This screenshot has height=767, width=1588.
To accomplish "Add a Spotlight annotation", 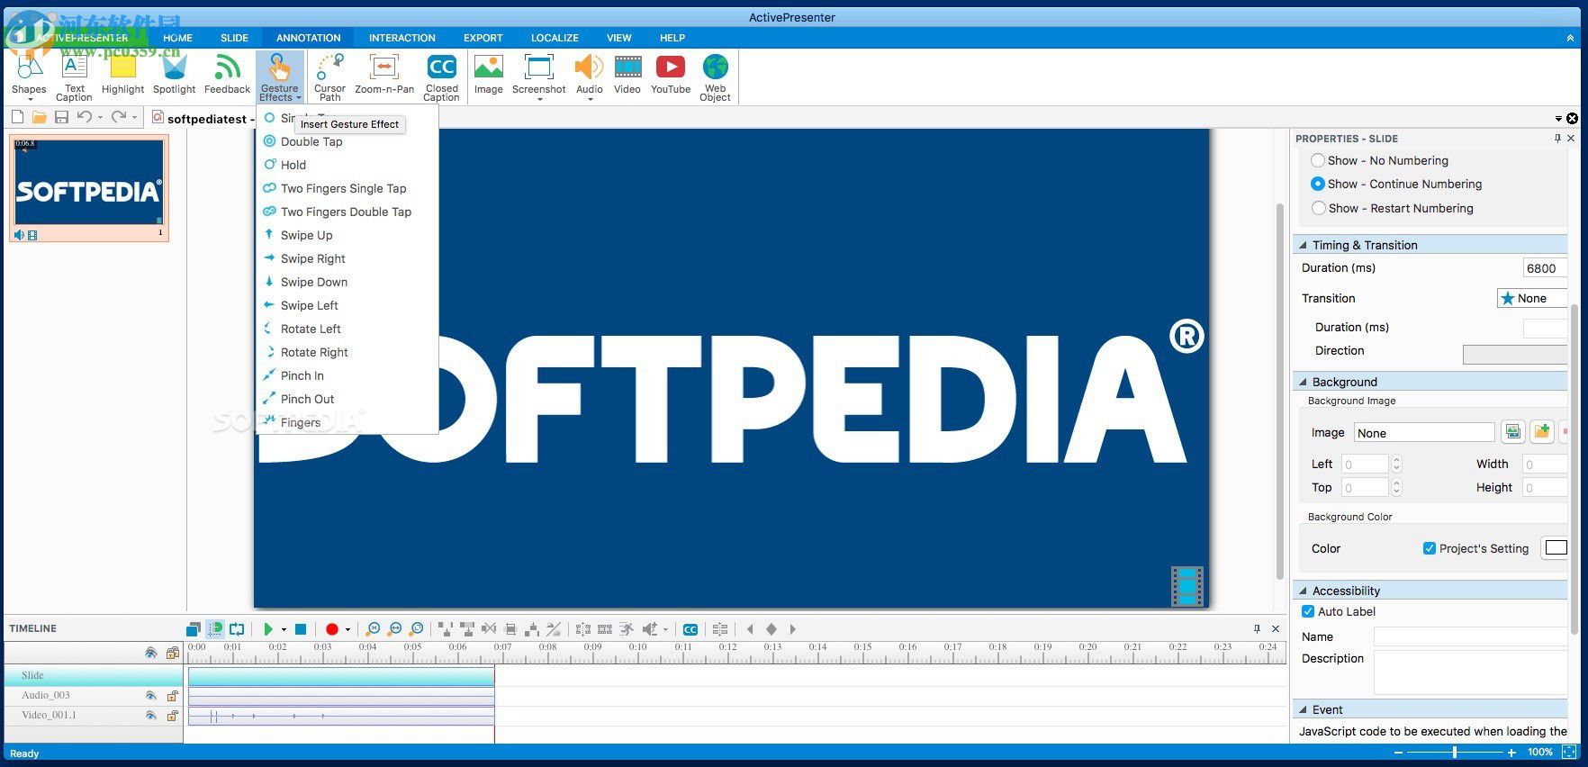I will click(174, 76).
